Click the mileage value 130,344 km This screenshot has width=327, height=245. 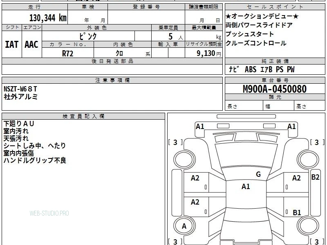[x=48, y=18]
